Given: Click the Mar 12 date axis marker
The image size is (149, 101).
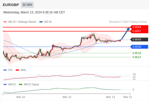Looking at the screenshot, I should (67, 97).
